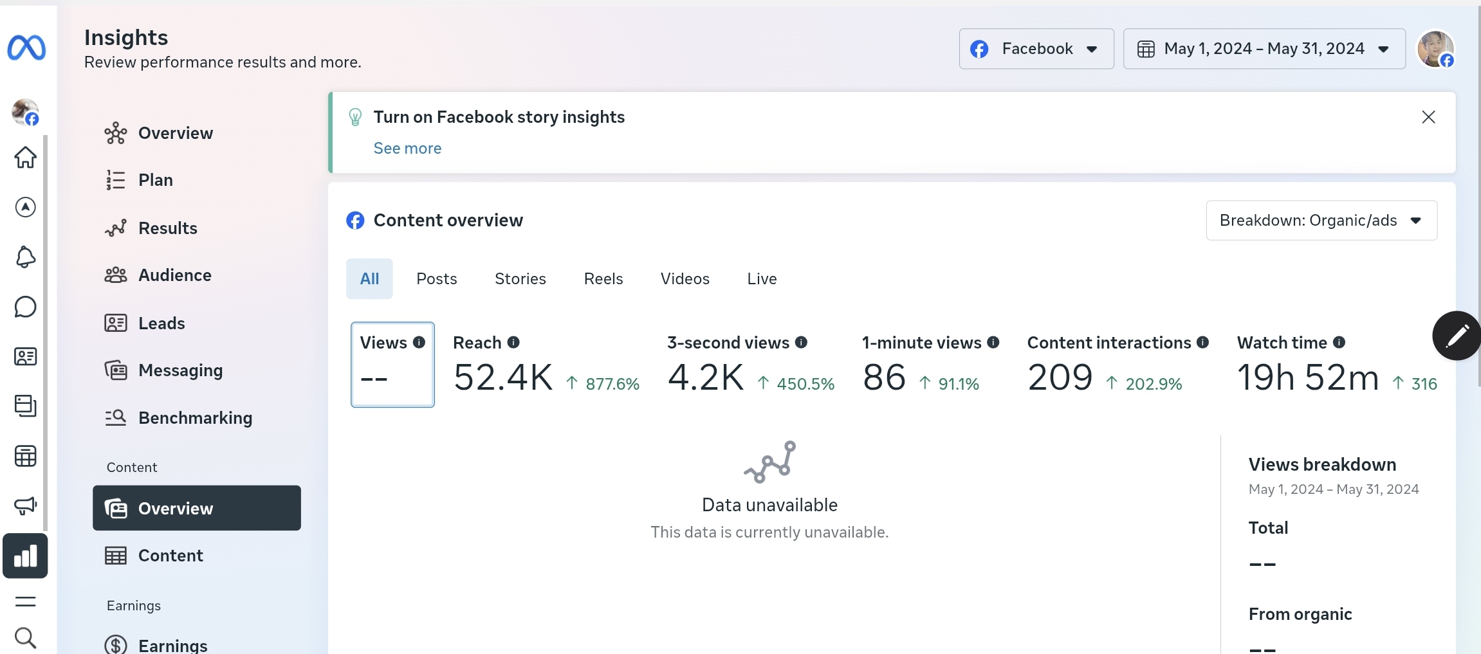Open notifications bell icon
Screen dimensions: 1481x654
[25, 257]
